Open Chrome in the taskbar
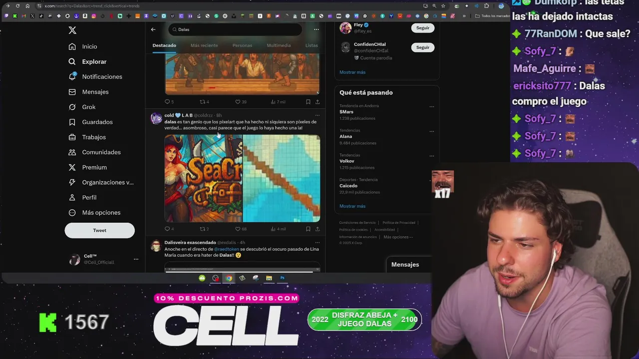This screenshot has width=639, height=359. point(229,278)
